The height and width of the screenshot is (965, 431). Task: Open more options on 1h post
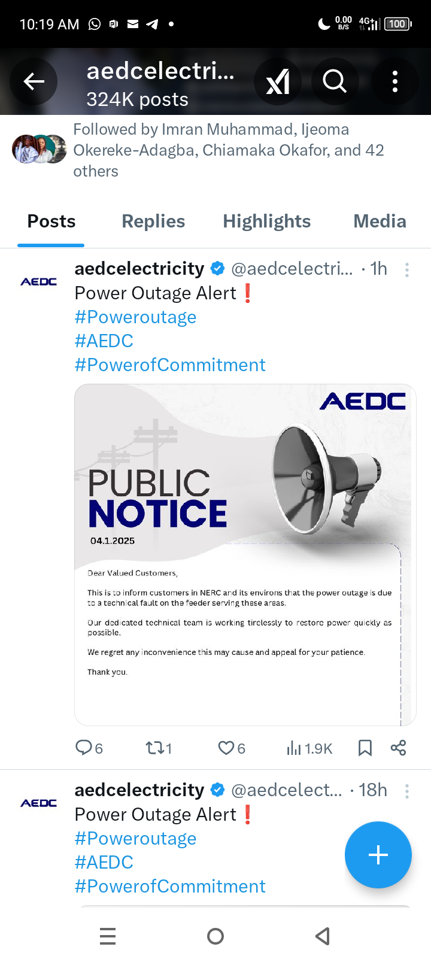pyautogui.click(x=407, y=270)
